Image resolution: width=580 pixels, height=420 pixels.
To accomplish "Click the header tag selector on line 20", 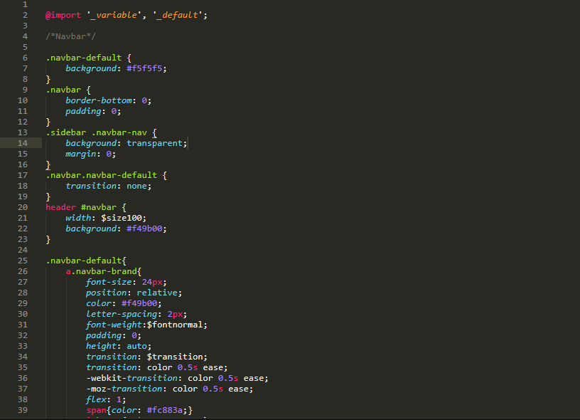I will (60, 207).
